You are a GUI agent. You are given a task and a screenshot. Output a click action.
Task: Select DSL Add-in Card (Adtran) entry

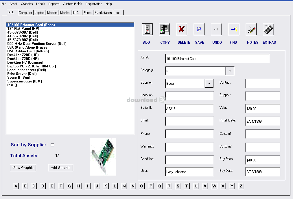[70, 51]
